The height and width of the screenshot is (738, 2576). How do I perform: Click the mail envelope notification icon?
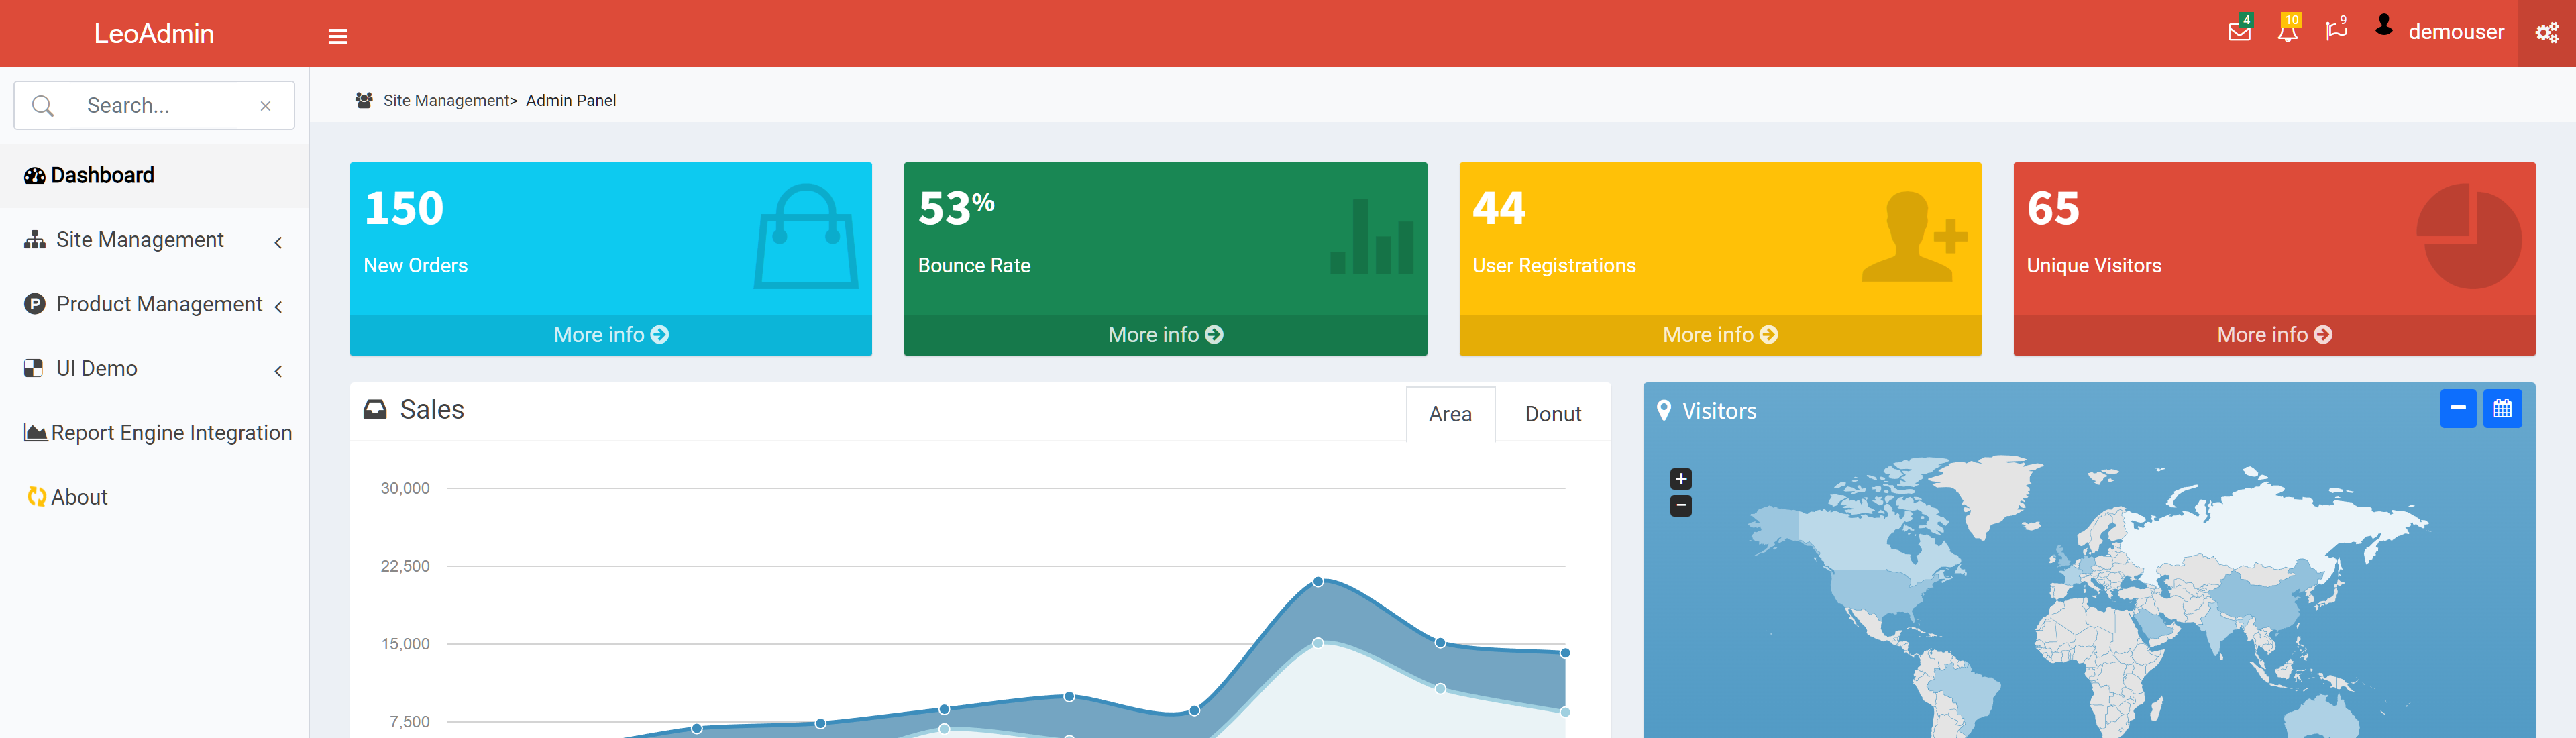[x=2239, y=32]
